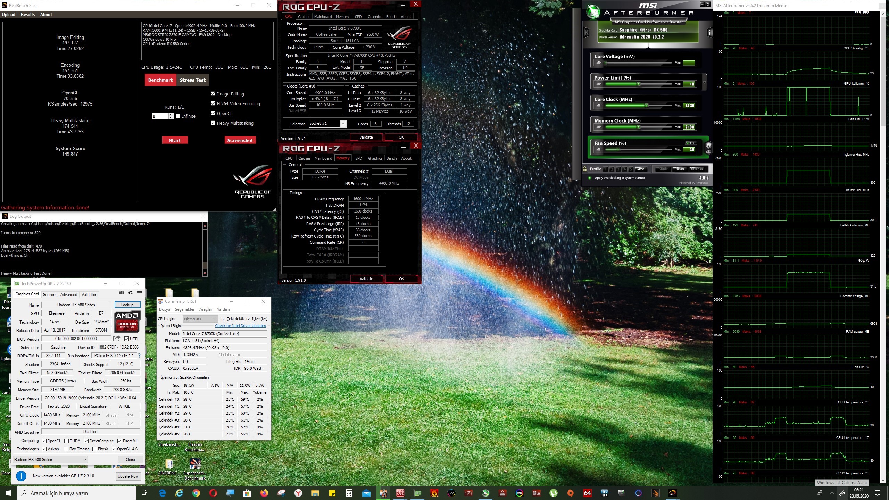Select Afterburner profile slot 3
Image resolution: width=889 pixels, height=500 pixels.
618,169
